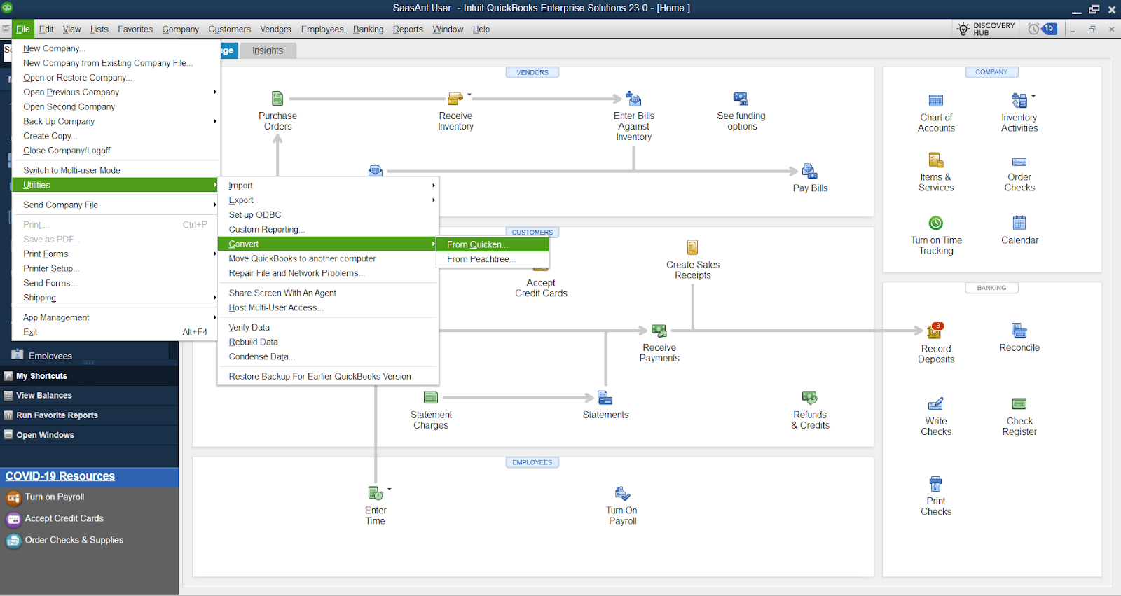Open the See funding options icon

(741, 99)
